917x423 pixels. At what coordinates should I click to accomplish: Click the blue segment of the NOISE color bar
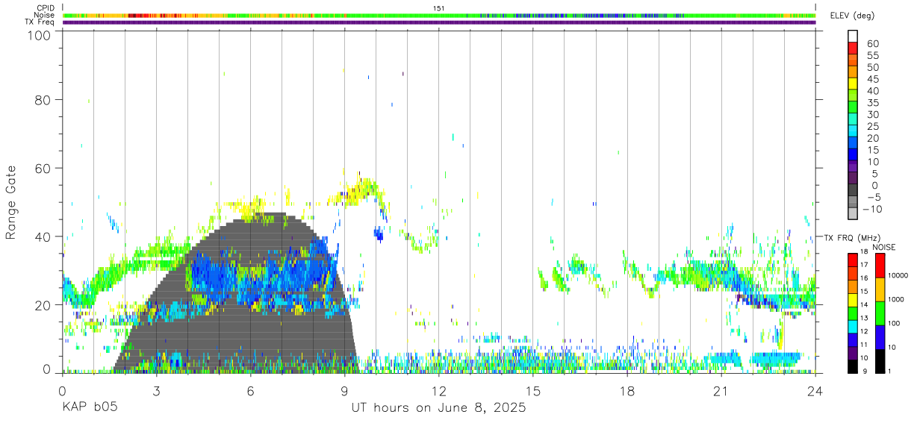(880, 336)
